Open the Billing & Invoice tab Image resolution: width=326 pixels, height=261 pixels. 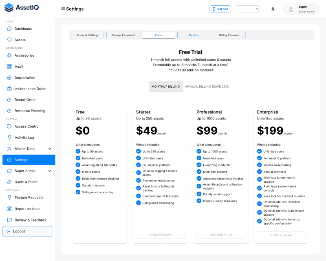(229, 35)
